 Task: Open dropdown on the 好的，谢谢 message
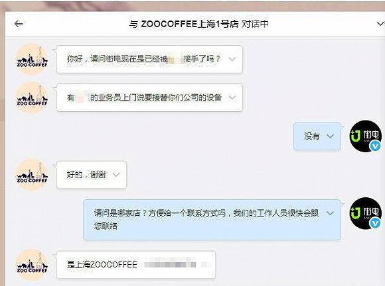(x=116, y=175)
